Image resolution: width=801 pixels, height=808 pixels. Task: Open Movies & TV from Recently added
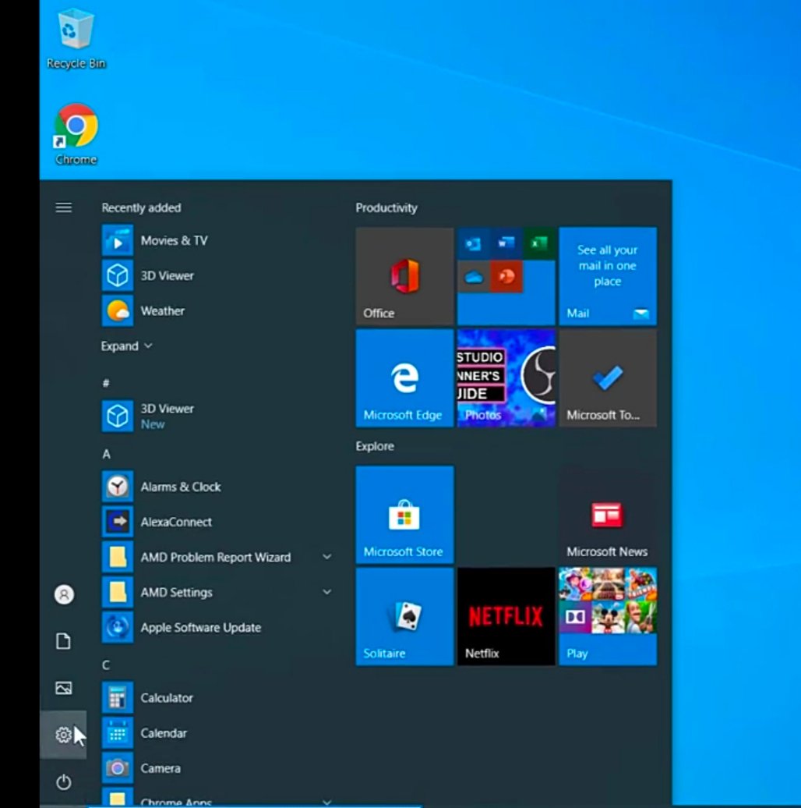[x=216, y=241]
